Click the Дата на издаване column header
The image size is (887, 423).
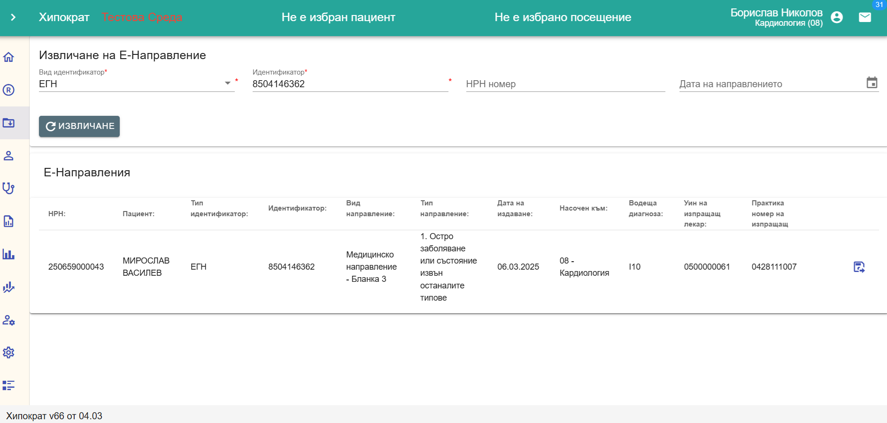tap(515, 208)
